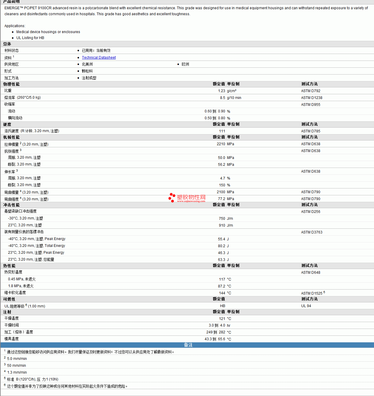Image resolution: width=374 pixels, height=396 pixels.
Task: Select the tensile modulus value '2210'
Action: coord(221,144)
